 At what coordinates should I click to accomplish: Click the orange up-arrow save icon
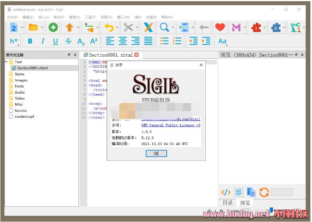69,27
